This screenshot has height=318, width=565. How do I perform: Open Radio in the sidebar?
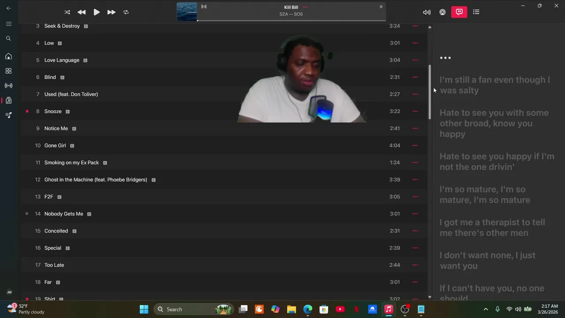(x=8, y=86)
